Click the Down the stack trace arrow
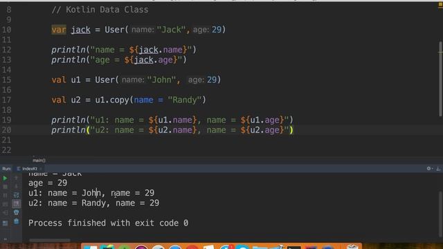The height and width of the screenshot is (249, 443). point(16,186)
